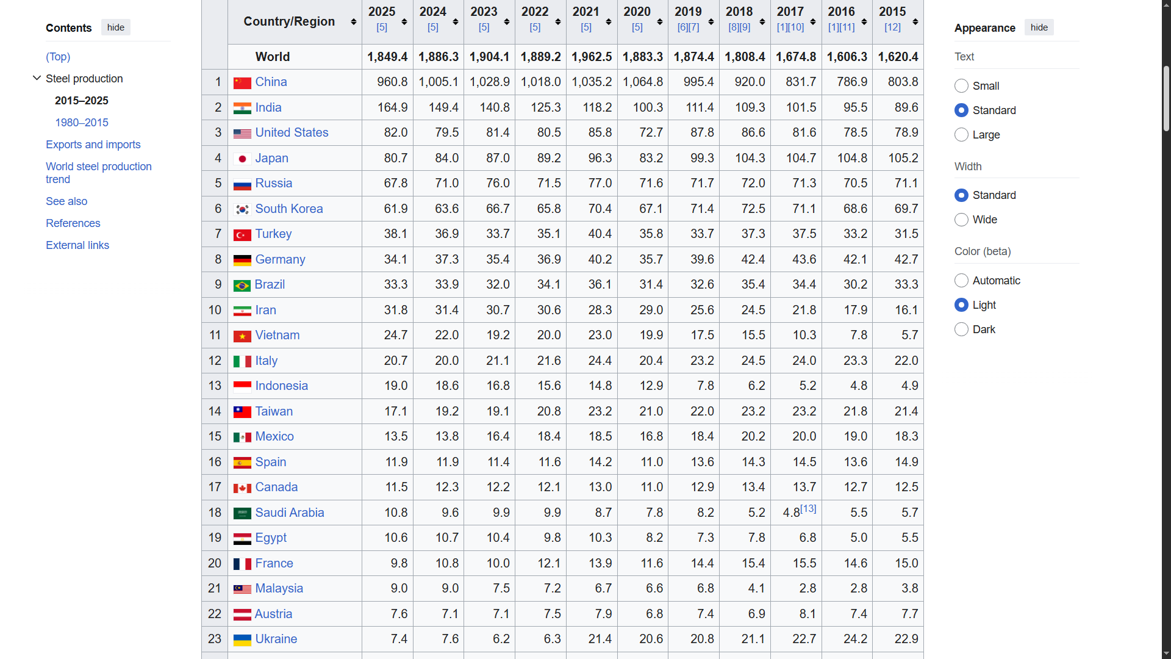Click the Country/Region sort arrows icon

(353, 22)
